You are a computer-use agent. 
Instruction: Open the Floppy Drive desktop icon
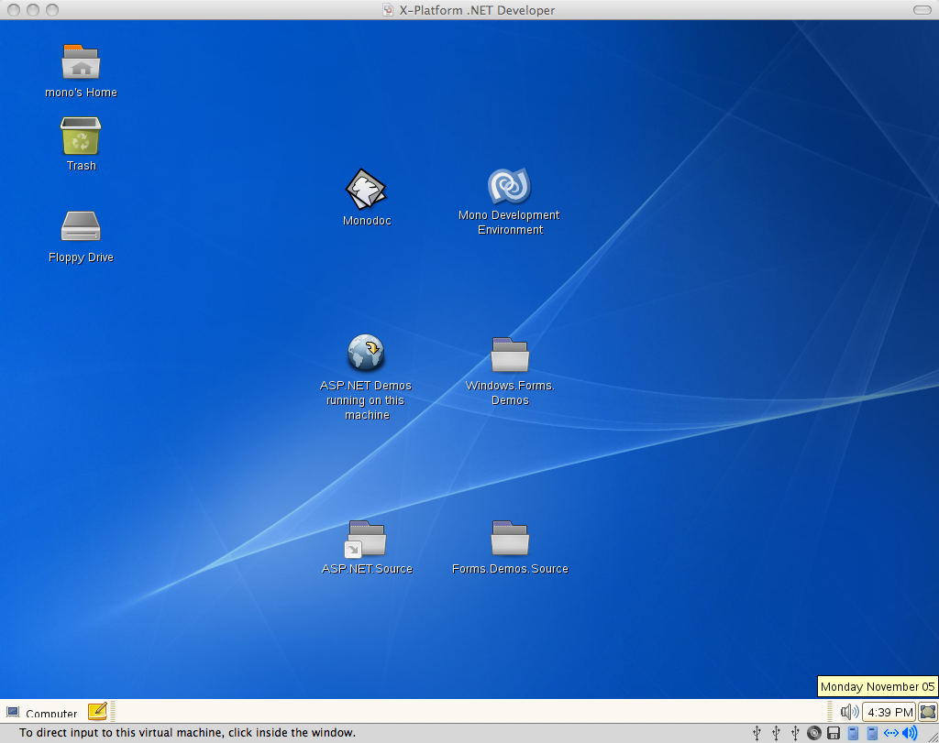[81, 225]
